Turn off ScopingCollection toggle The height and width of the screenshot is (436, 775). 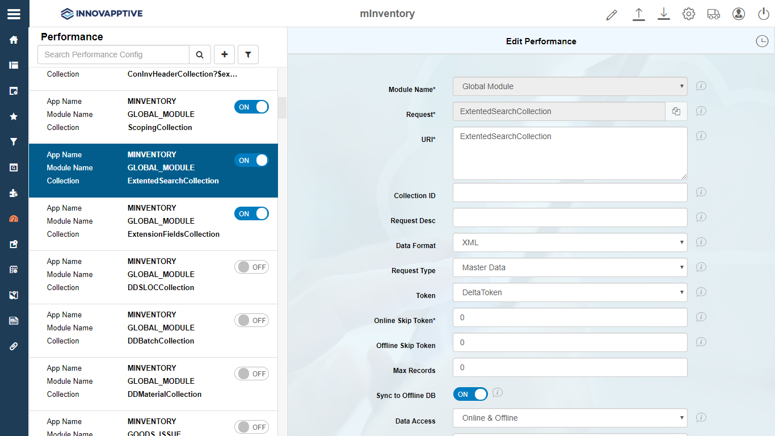coord(251,107)
